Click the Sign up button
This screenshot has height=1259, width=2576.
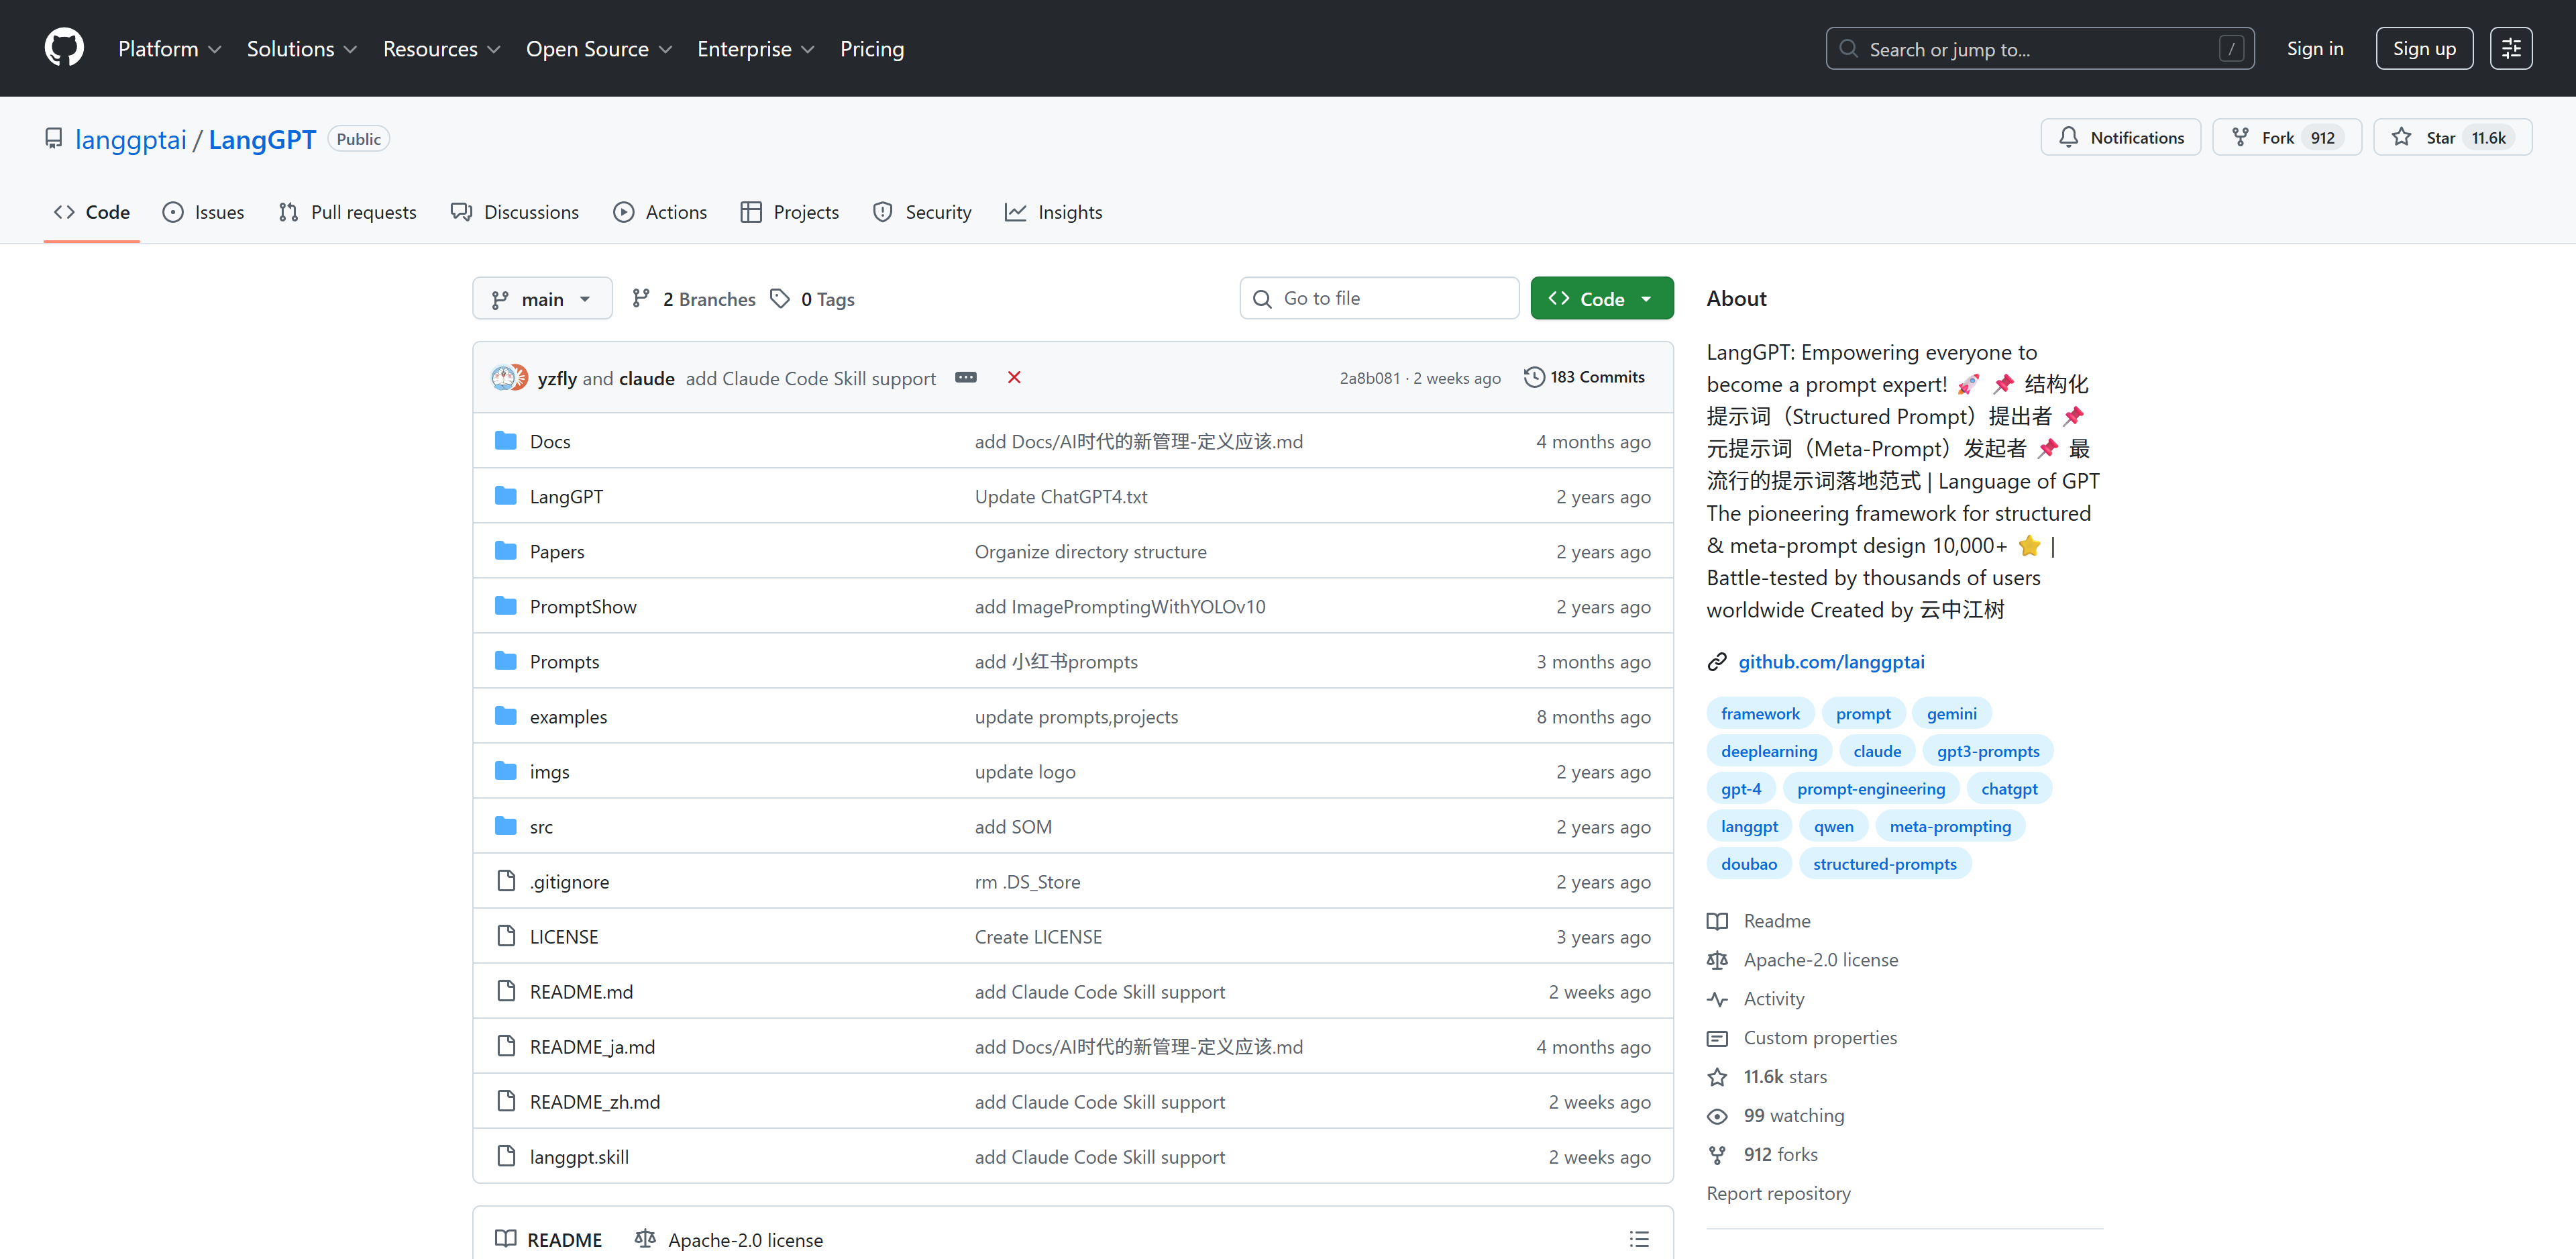click(2423, 48)
